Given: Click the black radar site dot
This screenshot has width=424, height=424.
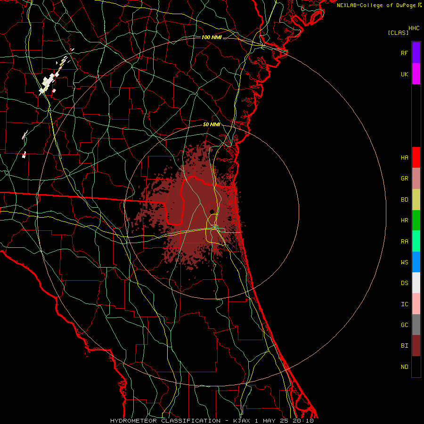Looking at the screenshot, I should pyautogui.click(x=212, y=212).
